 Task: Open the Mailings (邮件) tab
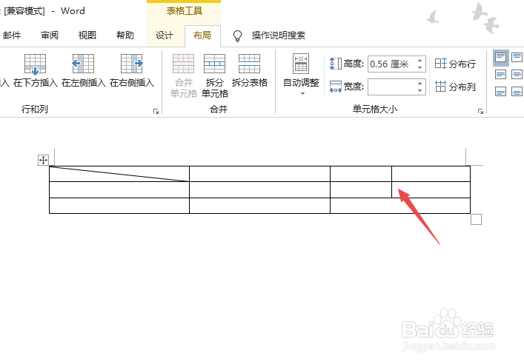(12, 36)
